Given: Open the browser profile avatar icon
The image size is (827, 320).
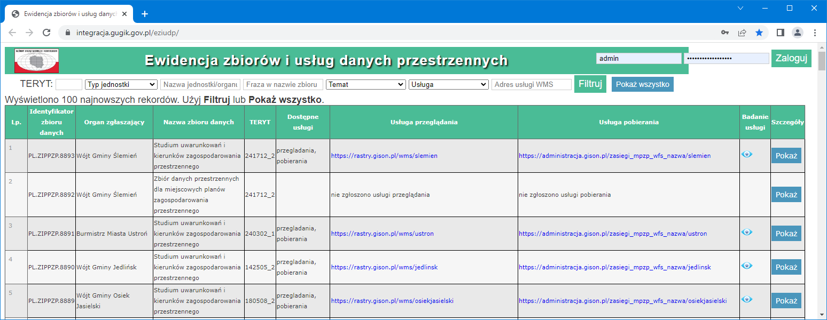Looking at the screenshot, I should [x=797, y=32].
